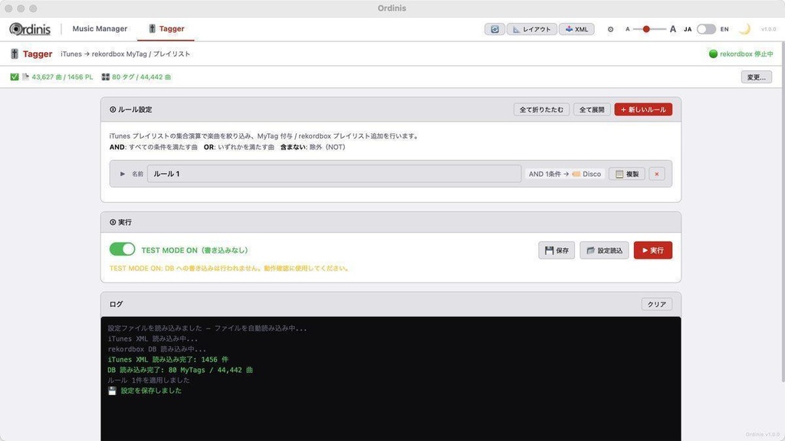Image resolution: width=785 pixels, height=441 pixels.
Task: Click log line 'iTunes XML 読み込み完了: 1456 件'
Action: 168,360
